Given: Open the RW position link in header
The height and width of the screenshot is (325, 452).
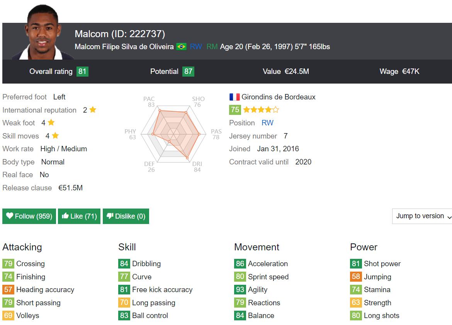Looking at the screenshot, I should click(196, 47).
